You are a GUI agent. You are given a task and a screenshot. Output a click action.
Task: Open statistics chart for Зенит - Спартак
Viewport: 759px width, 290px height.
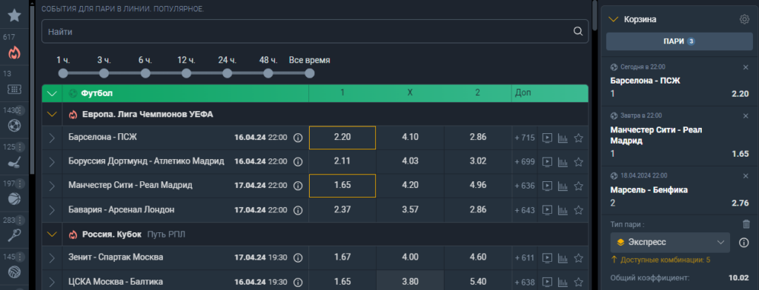(563, 257)
